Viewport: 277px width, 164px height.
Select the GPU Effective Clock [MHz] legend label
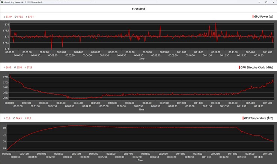click(257, 67)
